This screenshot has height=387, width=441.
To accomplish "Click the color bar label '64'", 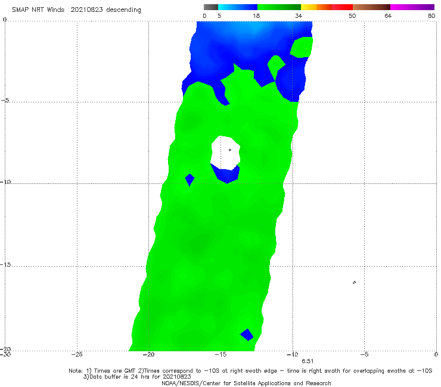I will [x=388, y=15].
